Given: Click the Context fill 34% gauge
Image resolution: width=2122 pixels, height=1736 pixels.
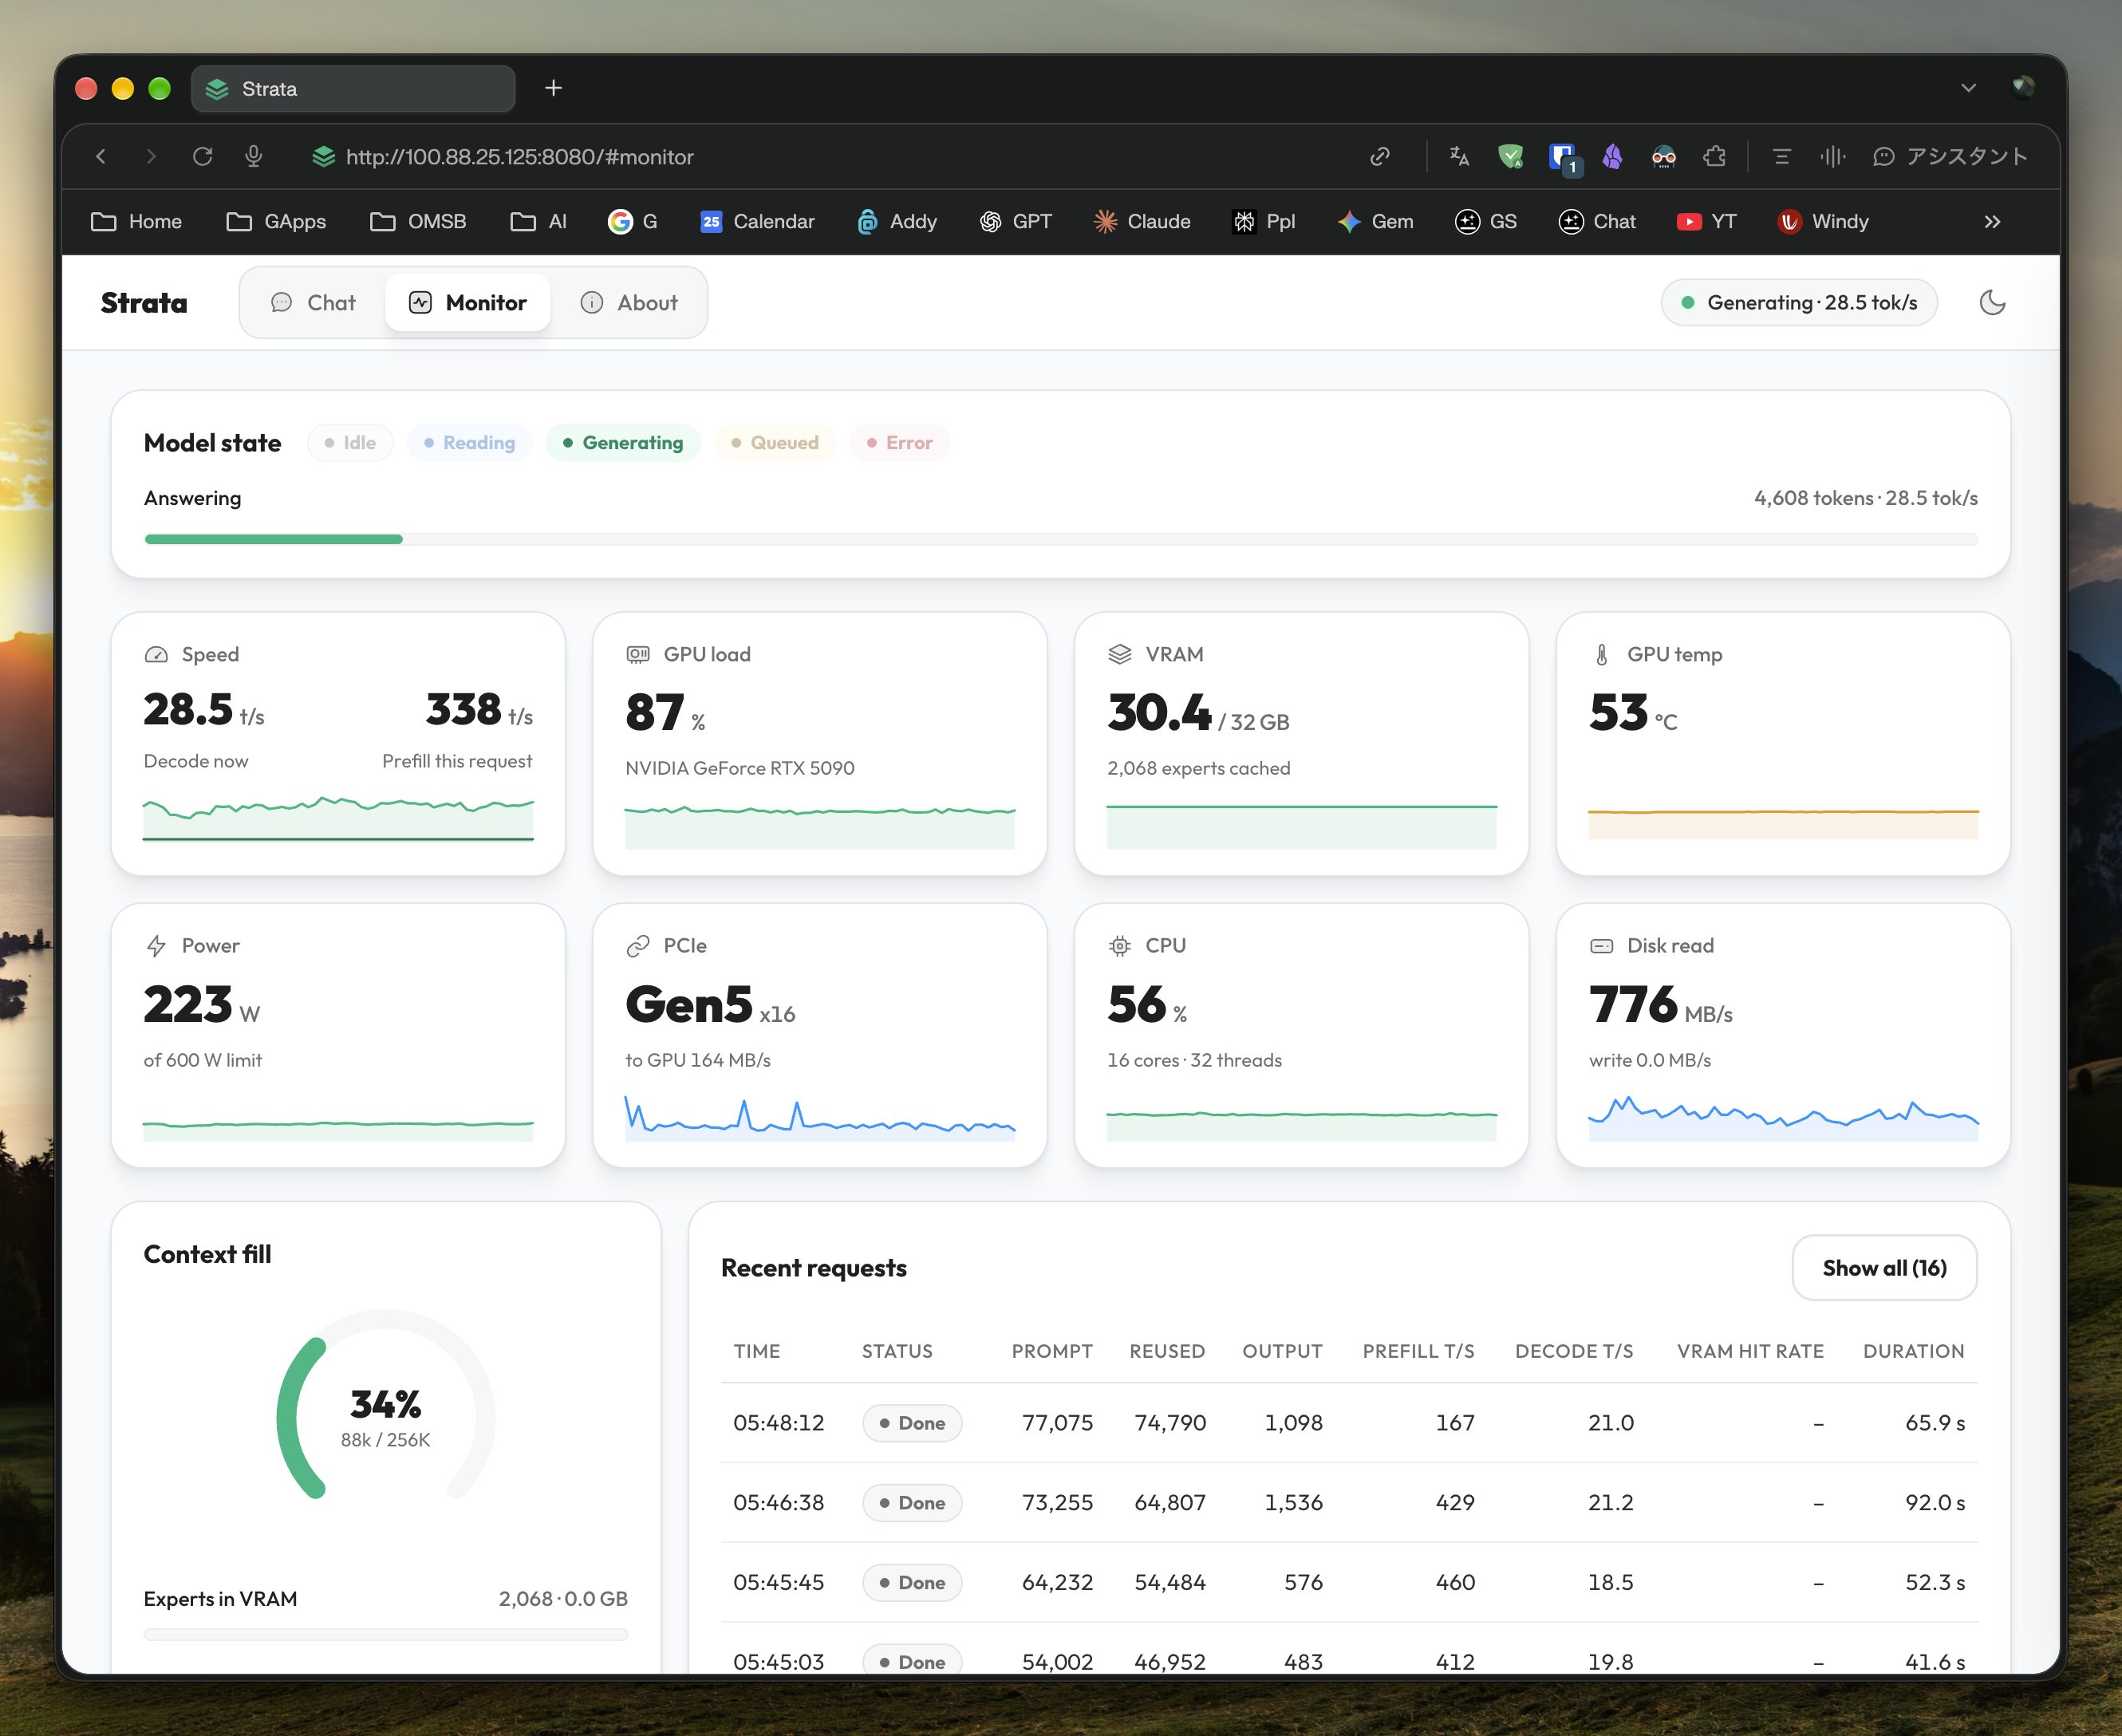Looking at the screenshot, I should coord(386,1405).
